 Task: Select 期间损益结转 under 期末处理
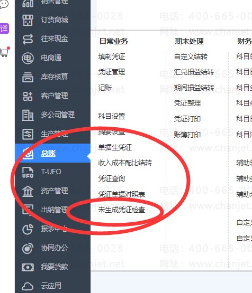tap(194, 88)
